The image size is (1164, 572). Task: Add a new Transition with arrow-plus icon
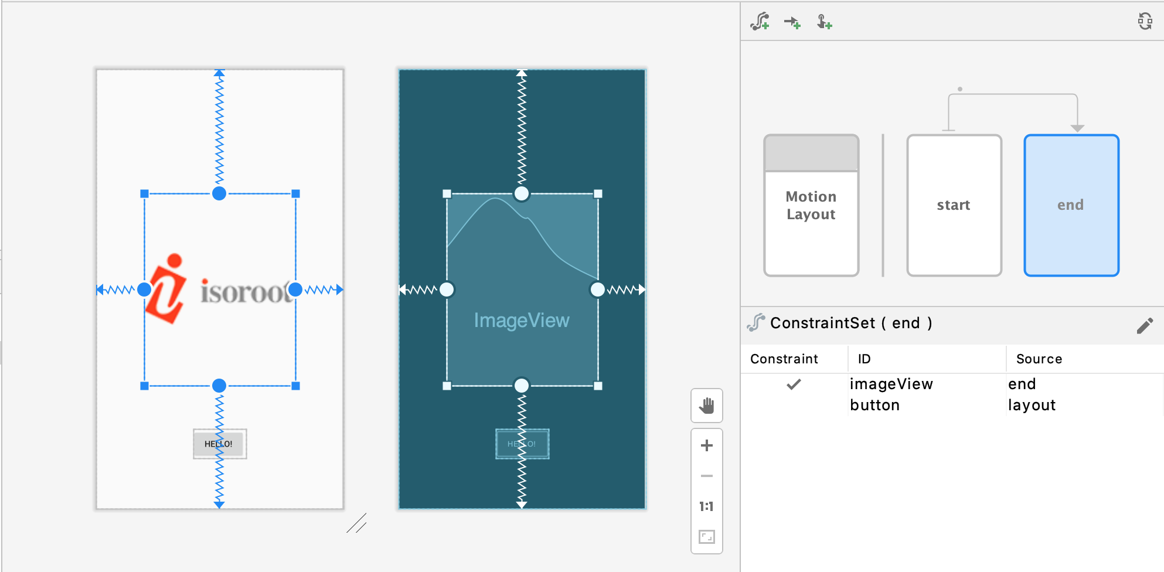tap(791, 22)
